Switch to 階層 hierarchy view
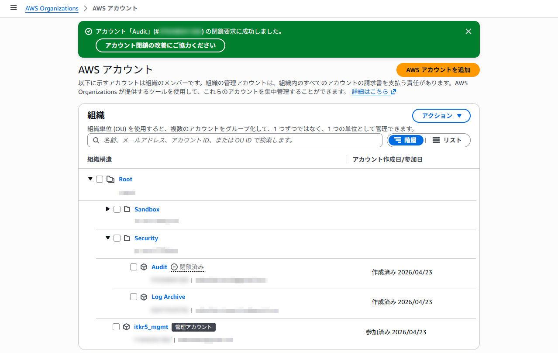The width and height of the screenshot is (558, 353). coord(406,140)
